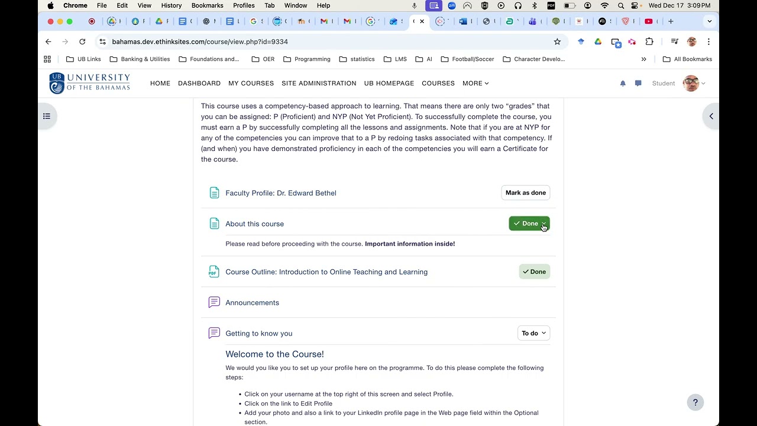757x426 pixels.
Task: Toggle the messaging drawer speech bubble icon
Action: point(638,83)
